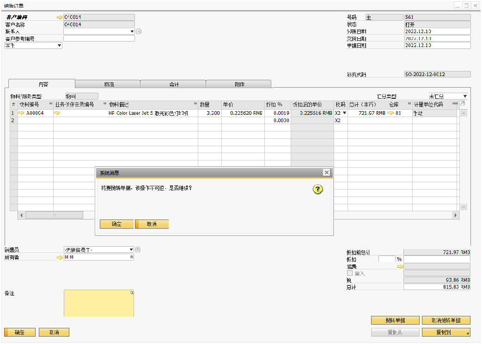The width and height of the screenshot is (482, 344).
Task: Close the system message dialog
Action: (326, 172)
